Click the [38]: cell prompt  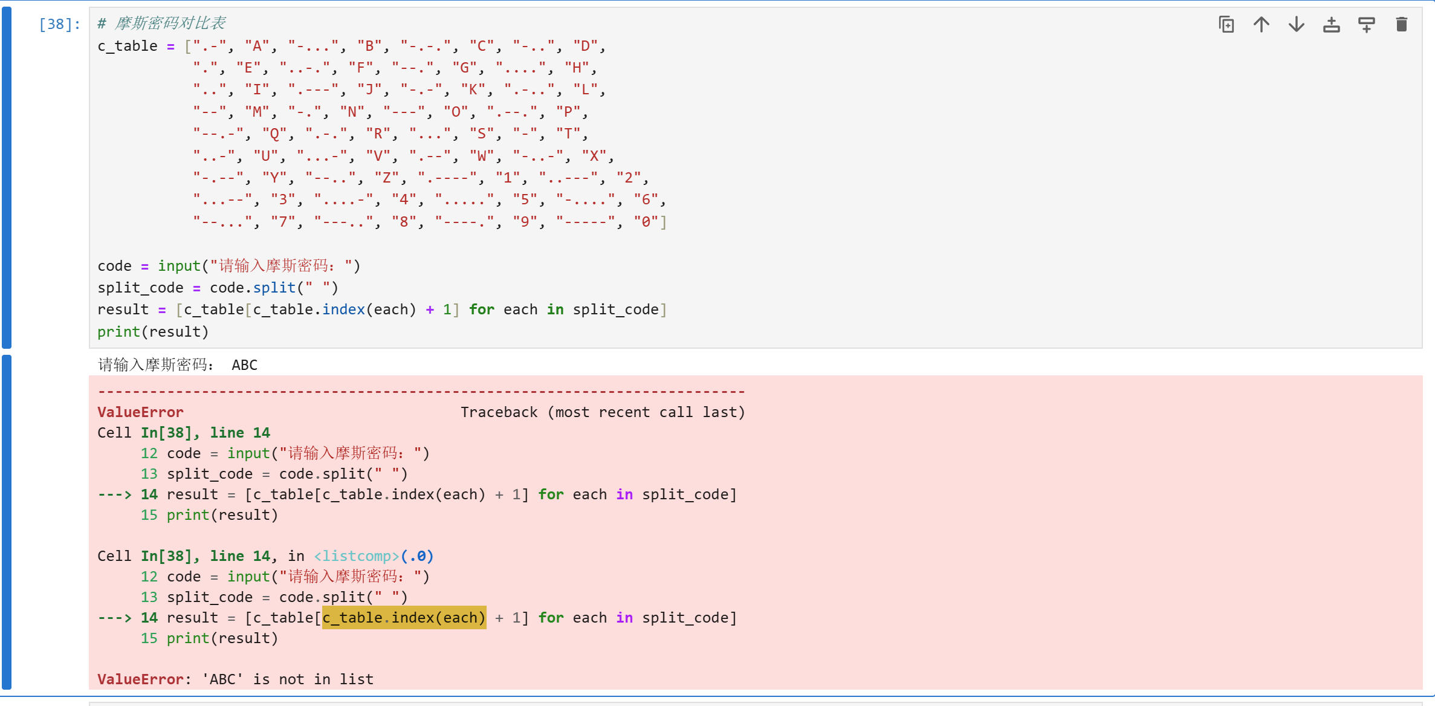click(59, 24)
